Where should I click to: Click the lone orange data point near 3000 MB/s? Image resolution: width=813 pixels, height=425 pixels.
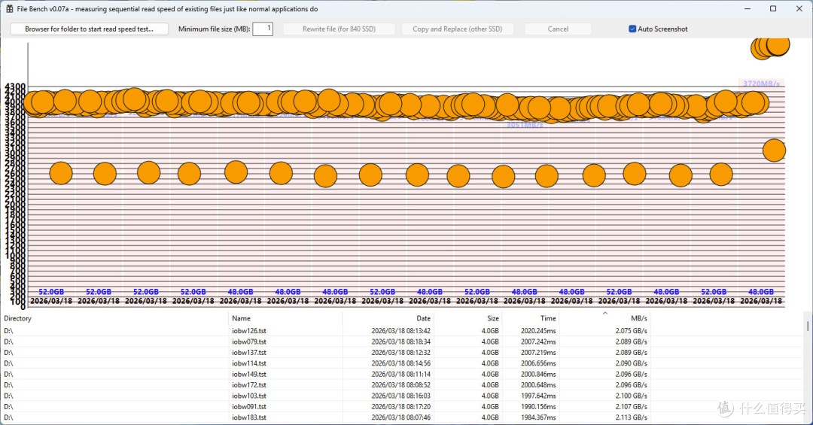pos(774,150)
